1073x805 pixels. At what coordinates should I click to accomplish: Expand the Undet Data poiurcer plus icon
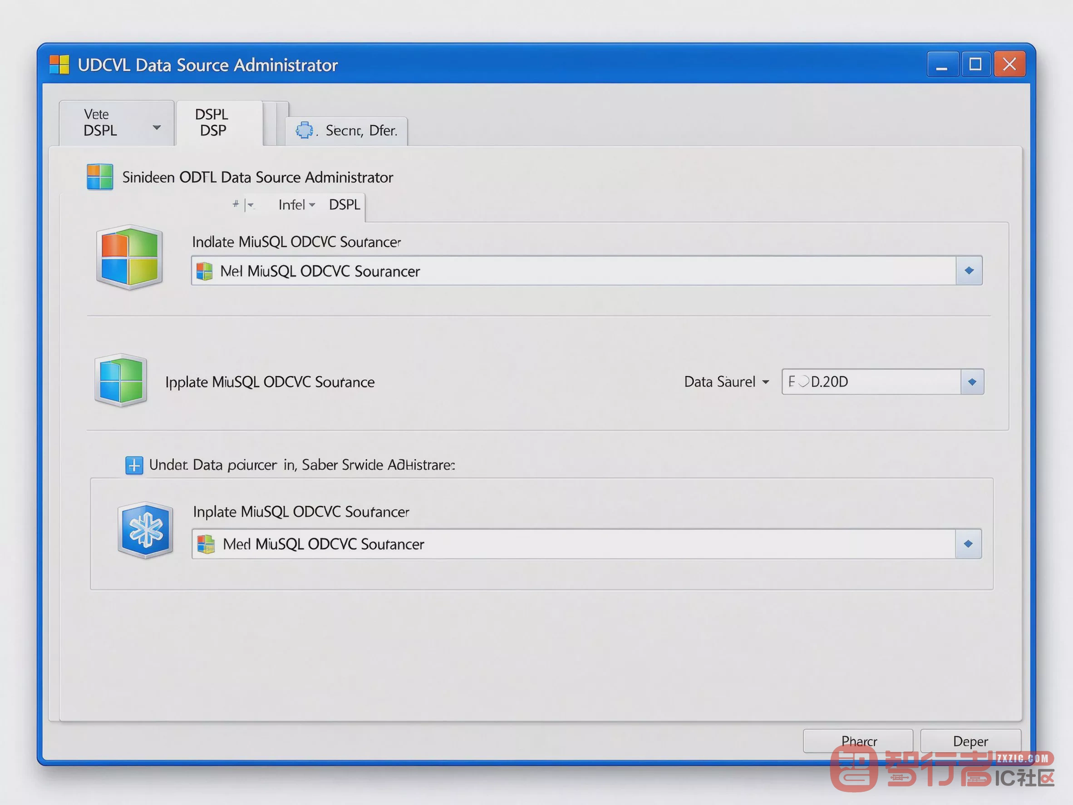click(134, 465)
